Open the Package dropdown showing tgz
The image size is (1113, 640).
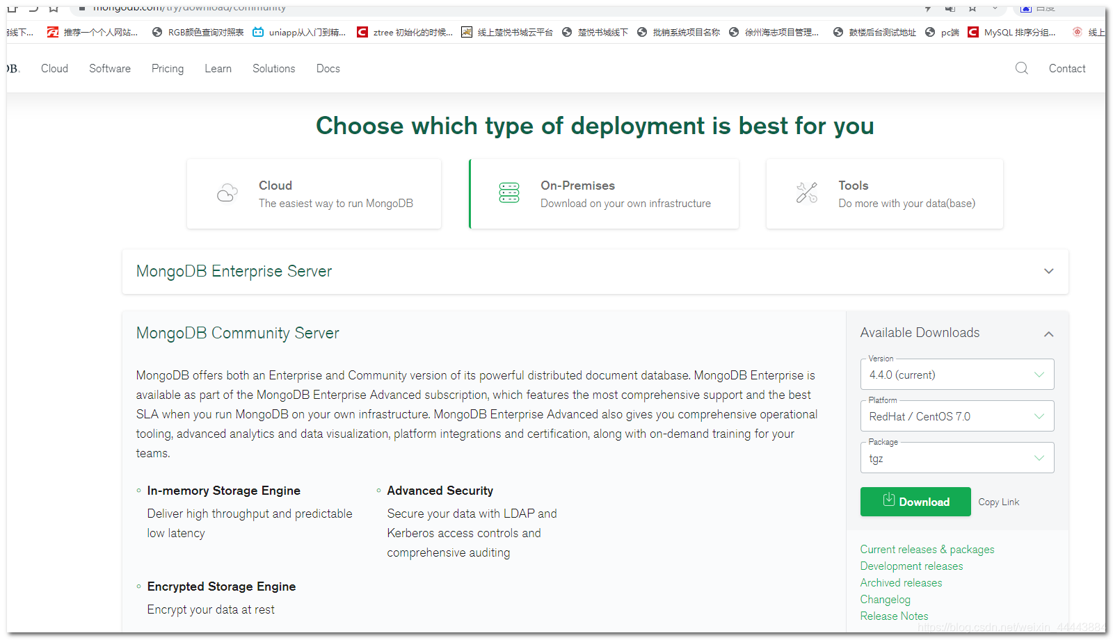(957, 458)
